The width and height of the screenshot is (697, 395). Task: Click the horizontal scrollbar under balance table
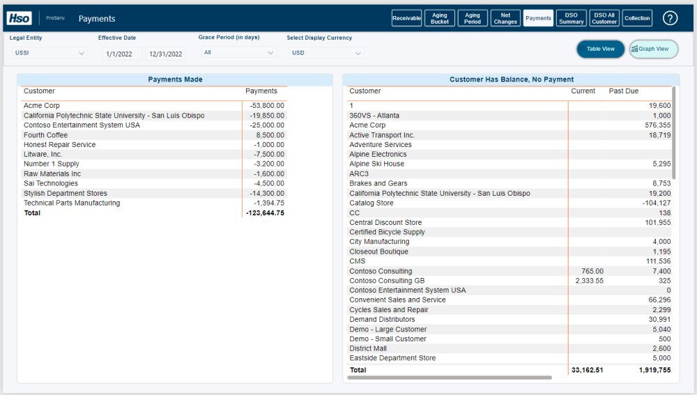450,378
